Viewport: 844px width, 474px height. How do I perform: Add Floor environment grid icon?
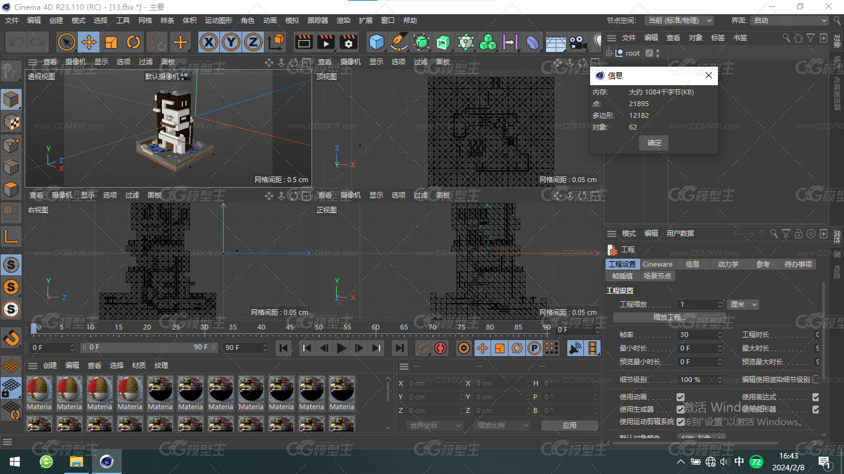point(555,42)
